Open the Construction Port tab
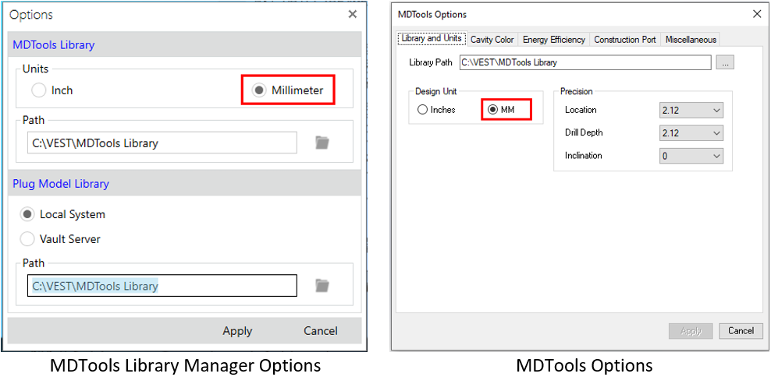771x377 pixels. 625,40
